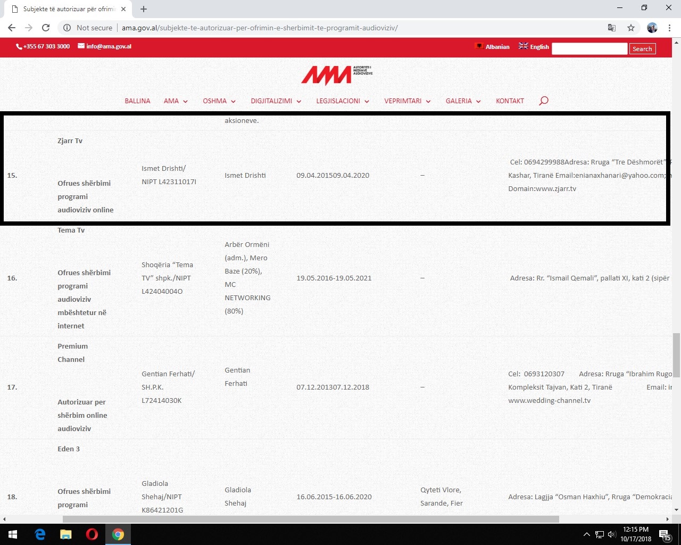Open the Not secure site info icon

pyautogui.click(x=67, y=28)
